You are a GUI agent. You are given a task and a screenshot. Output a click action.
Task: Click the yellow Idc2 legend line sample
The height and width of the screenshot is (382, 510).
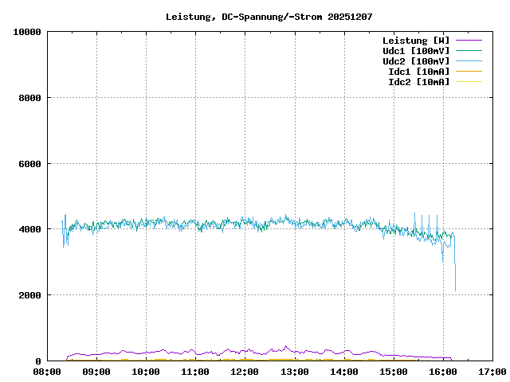(468, 81)
